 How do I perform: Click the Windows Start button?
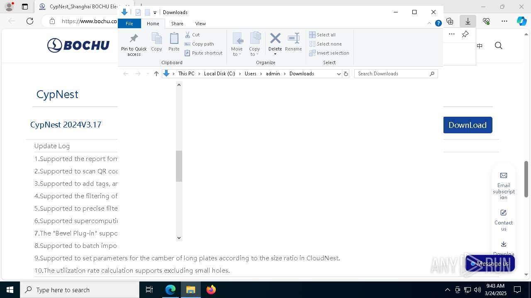click(x=10, y=290)
